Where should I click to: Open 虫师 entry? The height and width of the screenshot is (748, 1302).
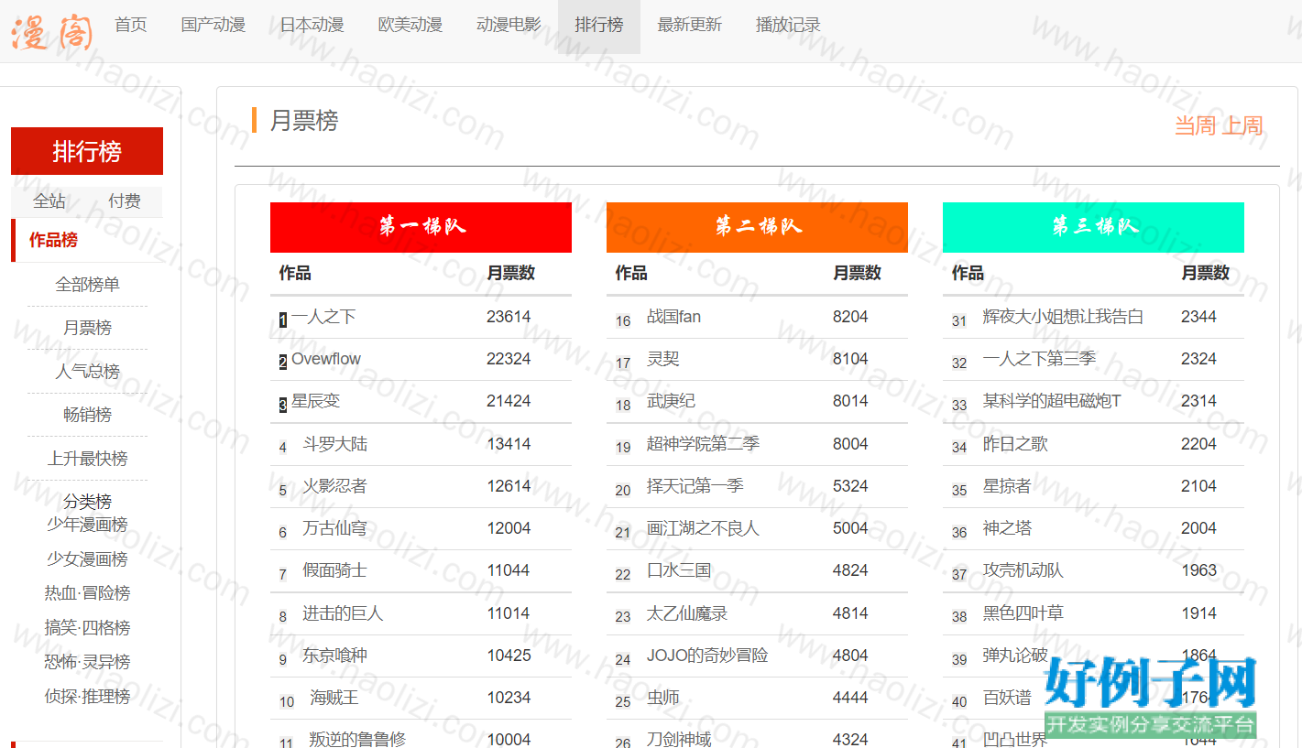pyautogui.click(x=663, y=698)
